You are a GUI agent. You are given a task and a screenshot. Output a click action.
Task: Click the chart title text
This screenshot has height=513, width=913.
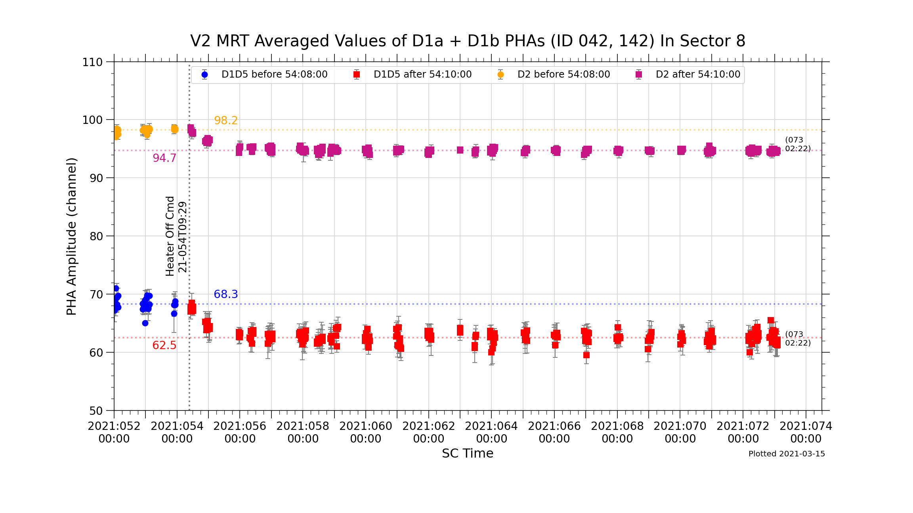(x=468, y=41)
